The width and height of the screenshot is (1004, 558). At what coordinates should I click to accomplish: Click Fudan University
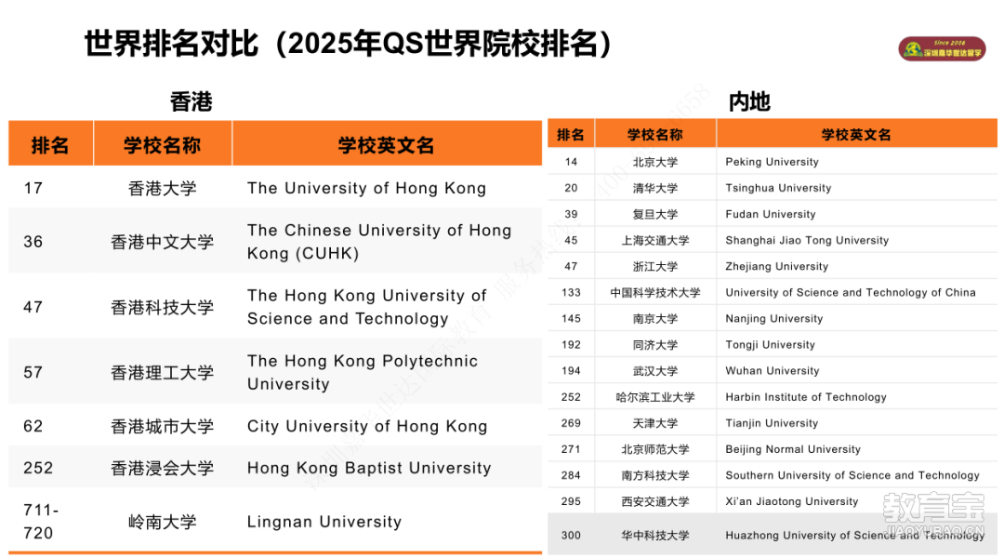click(771, 214)
